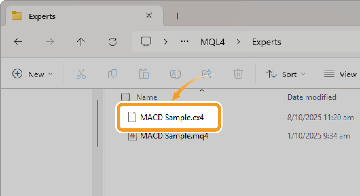Screen dimensions: 360x196
Task: Expand the hidden breadcrumb path ellipsis
Action: click(185, 42)
